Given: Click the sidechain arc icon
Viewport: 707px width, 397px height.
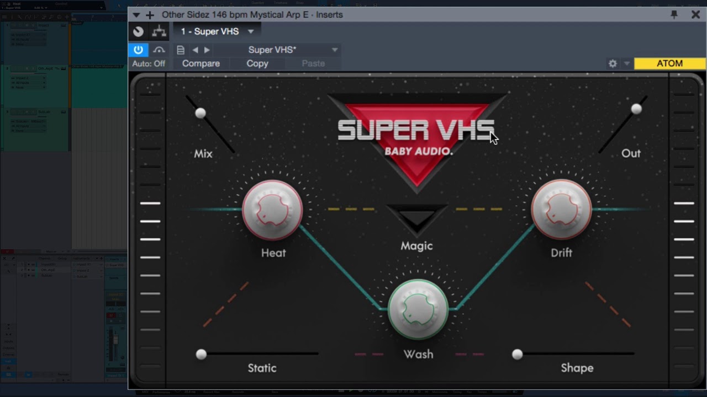Looking at the screenshot, I should [x=159, y=50].
